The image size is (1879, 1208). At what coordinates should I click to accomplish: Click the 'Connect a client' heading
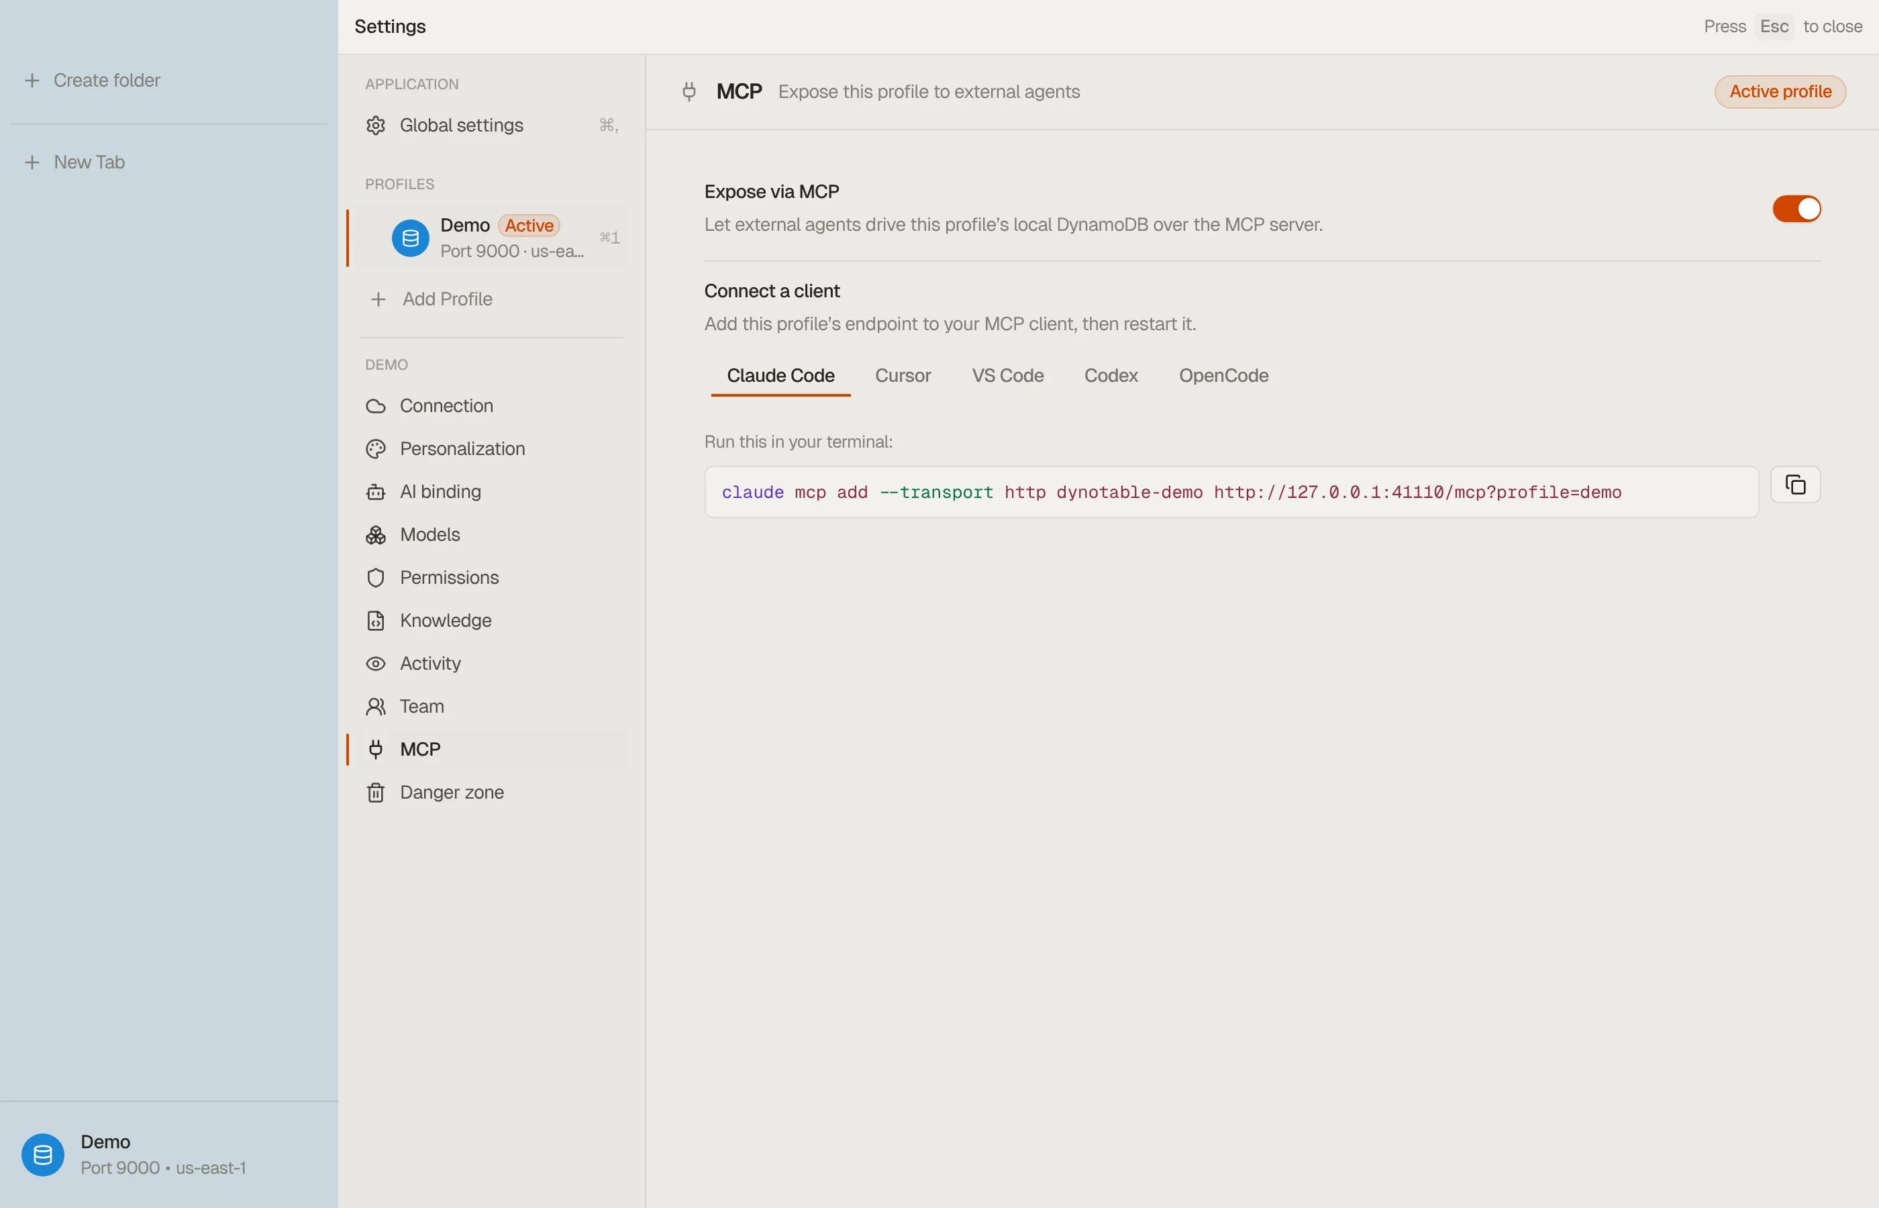[772, 291]
